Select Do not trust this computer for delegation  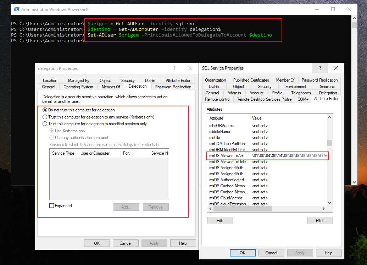(x=45, y=110)
